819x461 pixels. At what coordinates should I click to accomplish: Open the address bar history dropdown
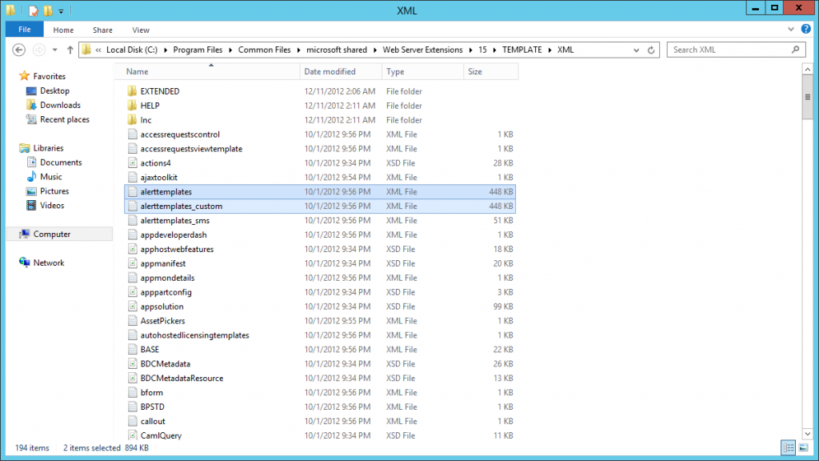[x=636, y=50]
